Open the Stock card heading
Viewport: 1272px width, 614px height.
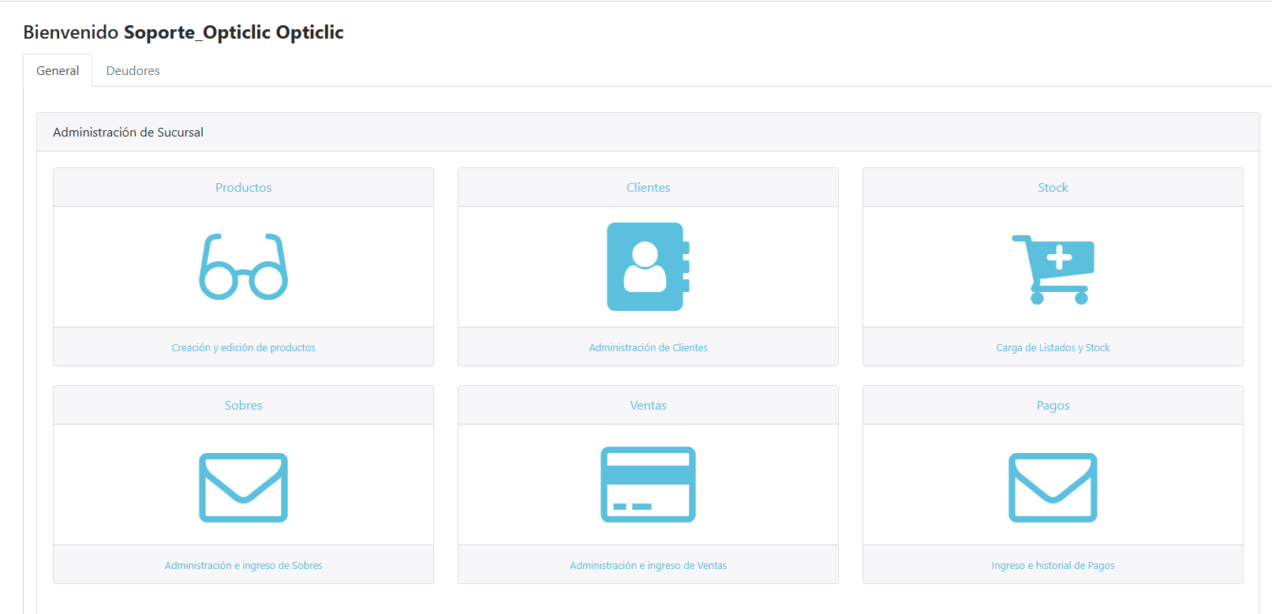(1053, 188)
